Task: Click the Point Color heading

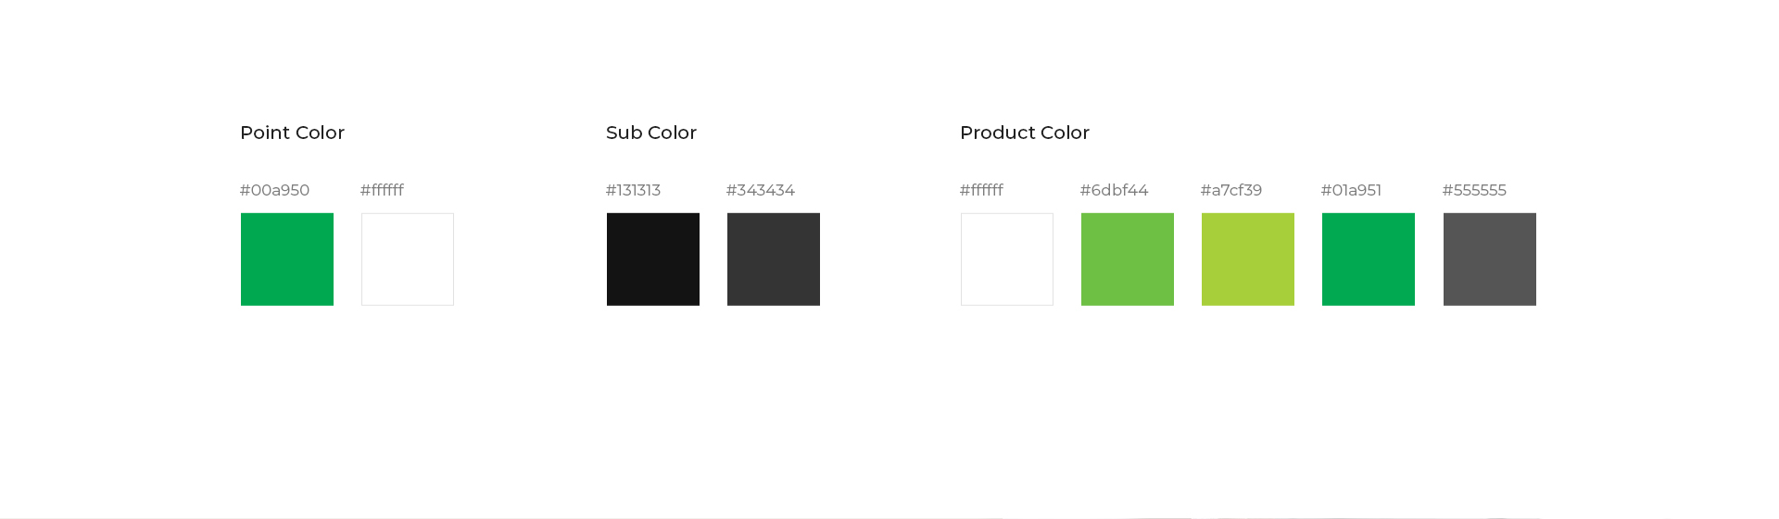Action: click(292, 133)
